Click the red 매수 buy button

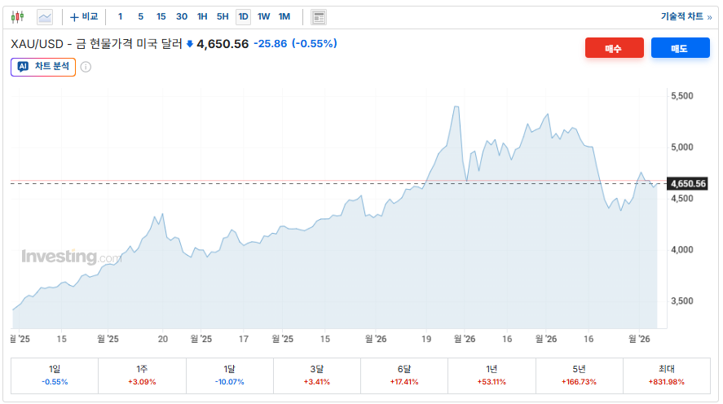(x=614, y=48)
